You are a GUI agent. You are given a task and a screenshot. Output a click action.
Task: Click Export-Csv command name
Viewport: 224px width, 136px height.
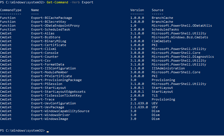tap(41, 61)
